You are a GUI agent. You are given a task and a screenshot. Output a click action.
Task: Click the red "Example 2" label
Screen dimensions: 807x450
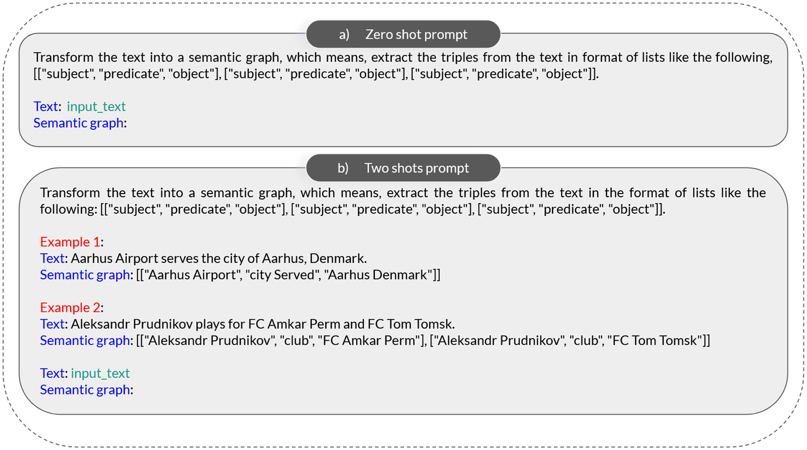click(70, 307)
